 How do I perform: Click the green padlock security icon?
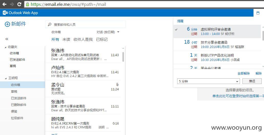click(27, 4)
